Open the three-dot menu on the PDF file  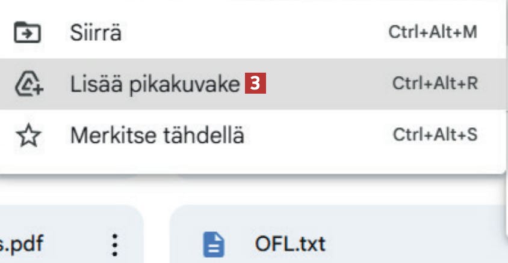click(x=116, y=245)
